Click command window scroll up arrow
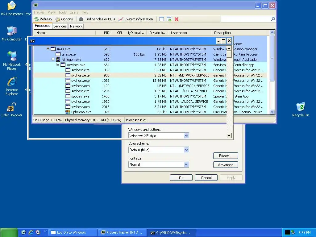 [x=229, y=48]
